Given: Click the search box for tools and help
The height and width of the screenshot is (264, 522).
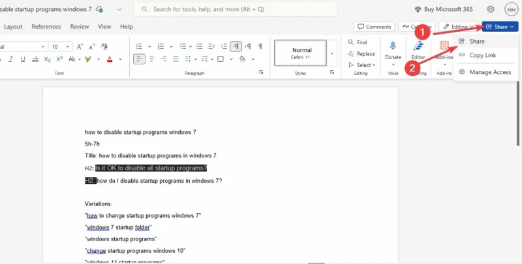Looking at the screenshot, I should tap(236, 9).
